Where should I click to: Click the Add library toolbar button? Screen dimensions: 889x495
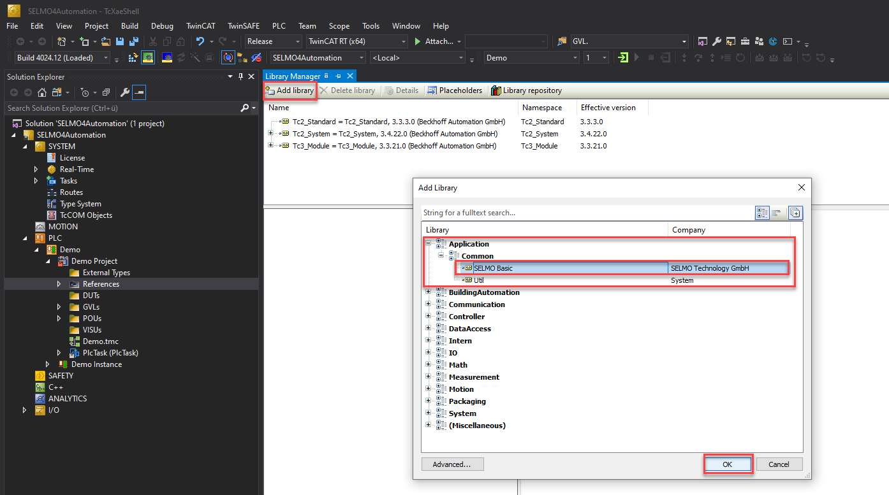pos(290,90)
